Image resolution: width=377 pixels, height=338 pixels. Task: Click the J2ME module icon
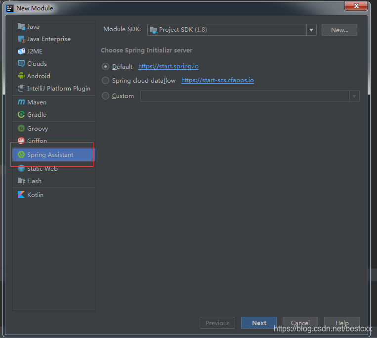[21, 51]
